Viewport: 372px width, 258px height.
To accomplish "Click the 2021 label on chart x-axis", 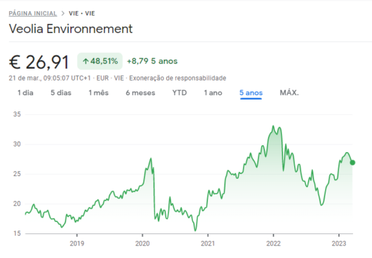I will click(x=208, y=243).
